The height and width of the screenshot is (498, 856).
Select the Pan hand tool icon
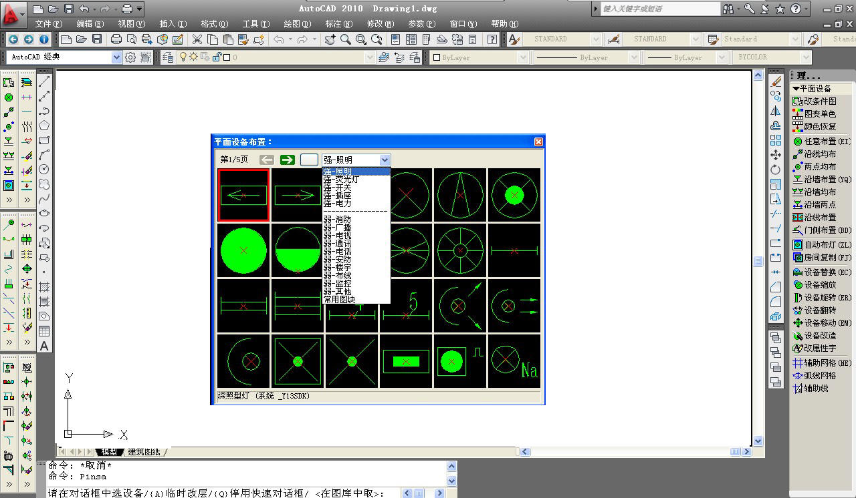point(330,39)
